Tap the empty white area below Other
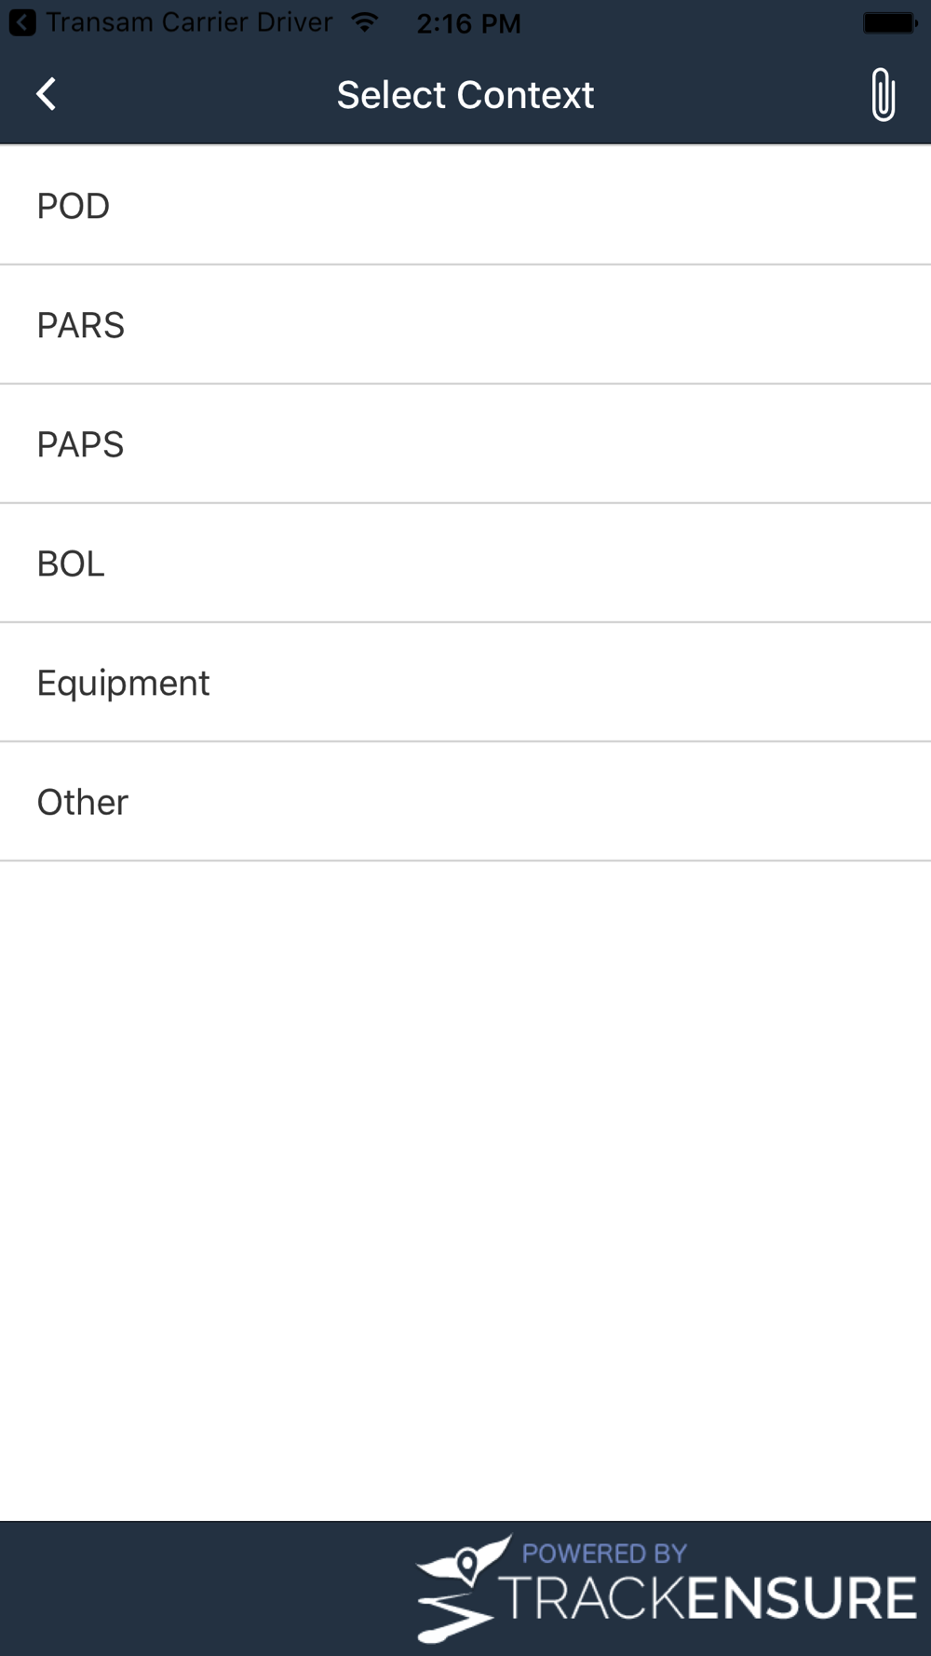931x1656 pixels. tap(465, 1190)
